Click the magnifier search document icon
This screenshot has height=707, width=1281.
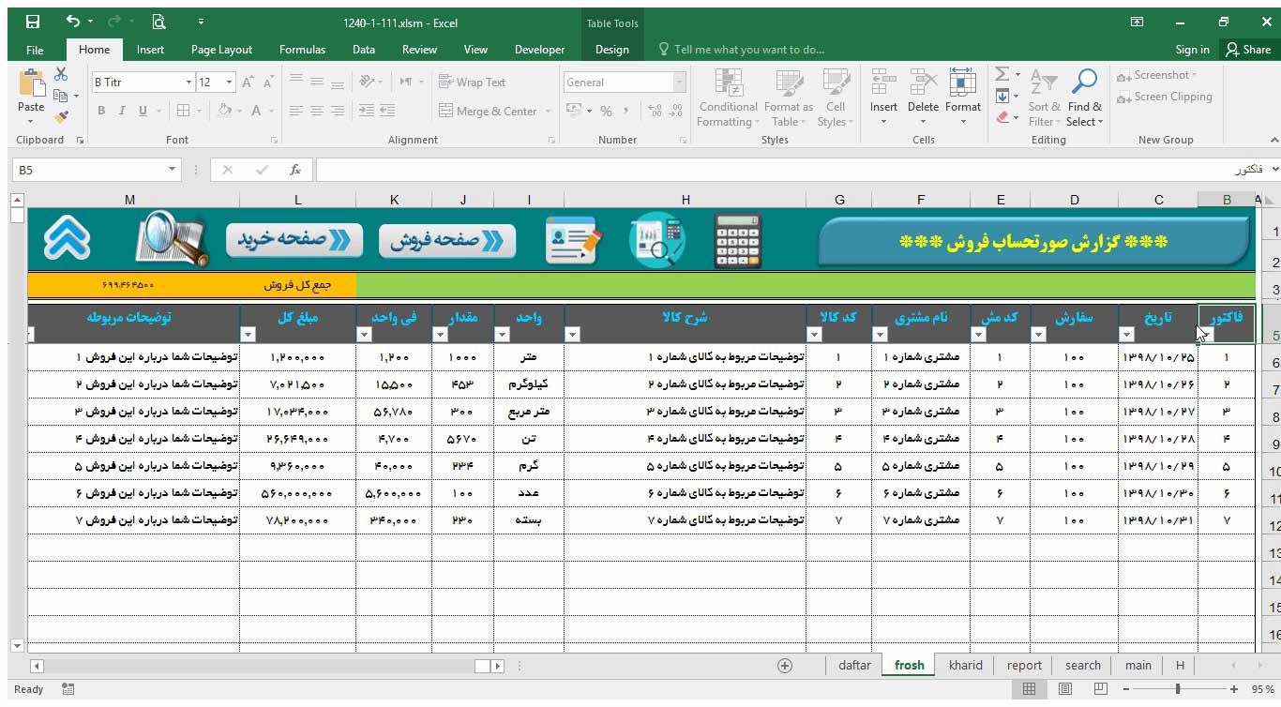click(171, 238)
